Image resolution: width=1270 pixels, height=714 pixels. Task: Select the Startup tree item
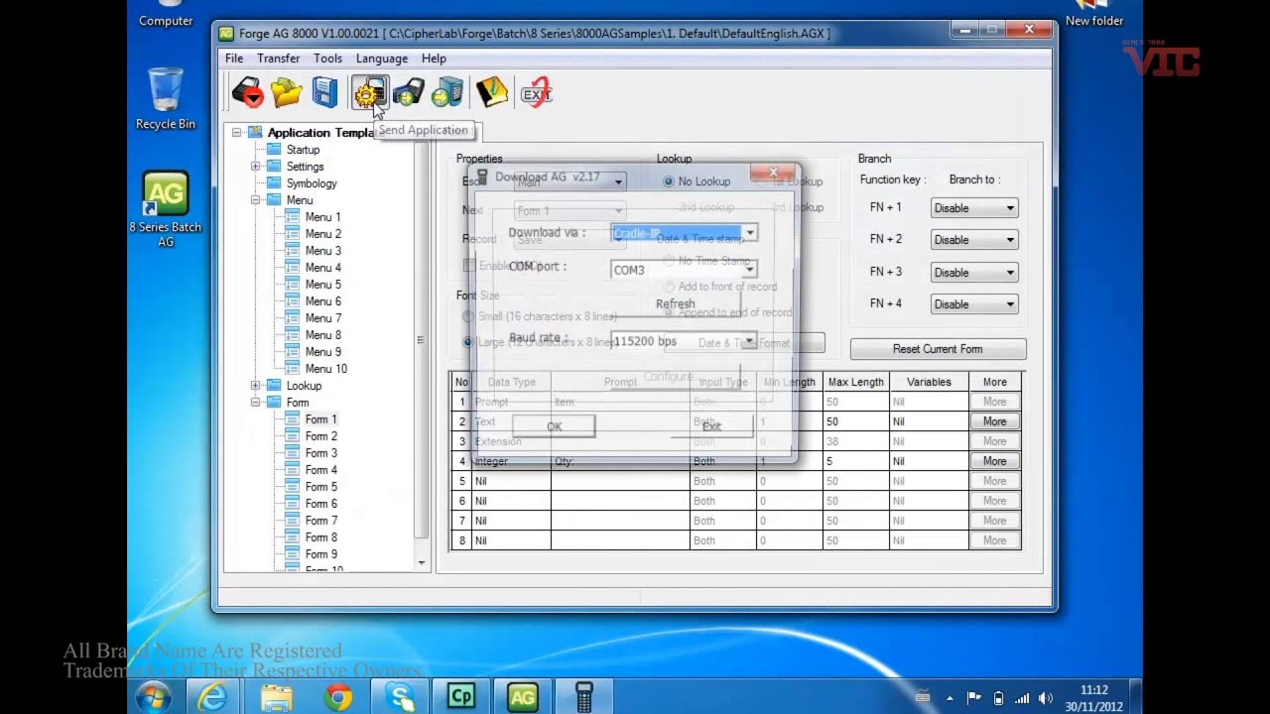point(303,150)
